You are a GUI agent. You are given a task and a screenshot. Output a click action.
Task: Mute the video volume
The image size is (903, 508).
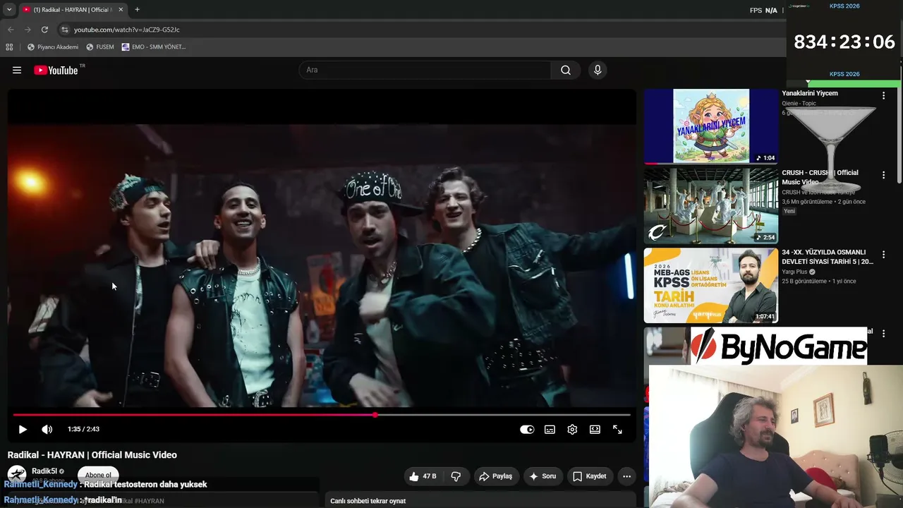coord(47,429)
